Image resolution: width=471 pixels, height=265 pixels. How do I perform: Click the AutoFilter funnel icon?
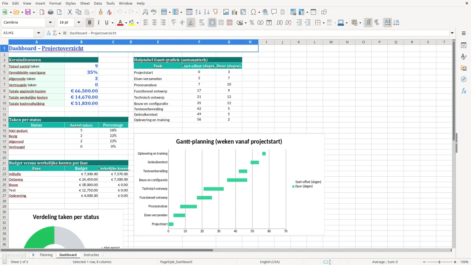[x=215, y=12]
